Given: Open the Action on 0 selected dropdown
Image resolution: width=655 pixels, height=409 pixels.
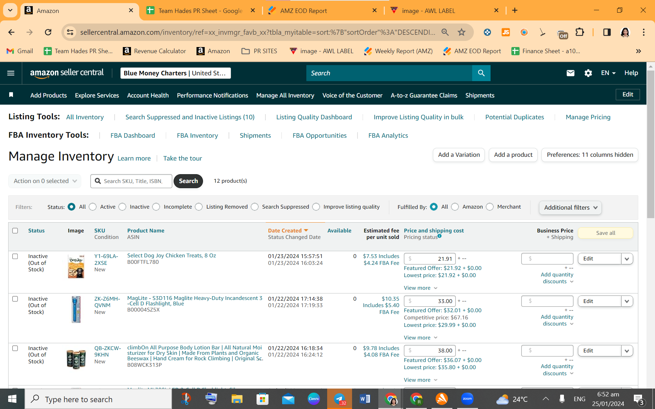Looking at the screenshot, I should click(45, 181).
